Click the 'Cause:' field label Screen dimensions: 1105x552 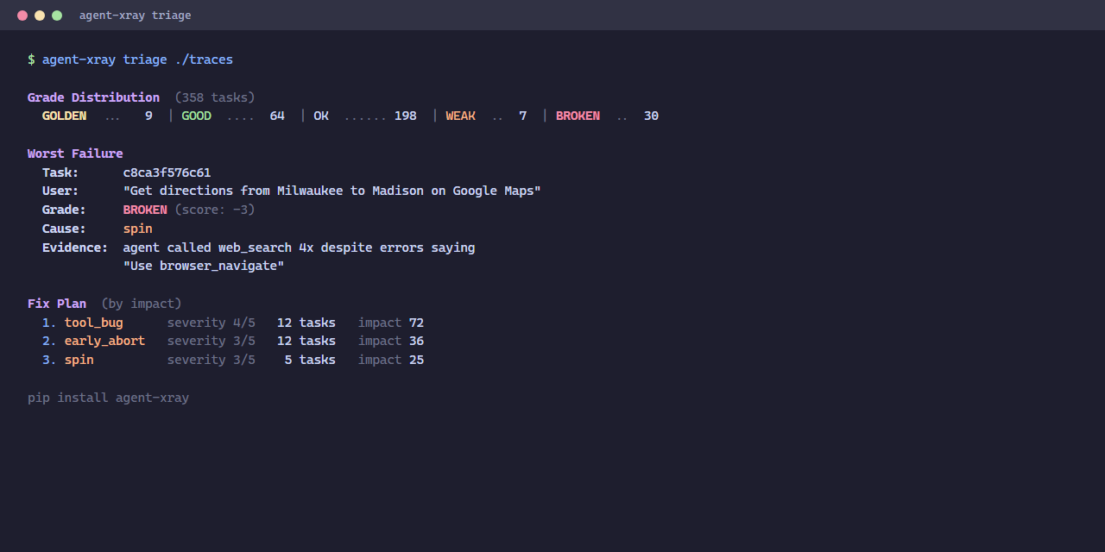point(64,229)
